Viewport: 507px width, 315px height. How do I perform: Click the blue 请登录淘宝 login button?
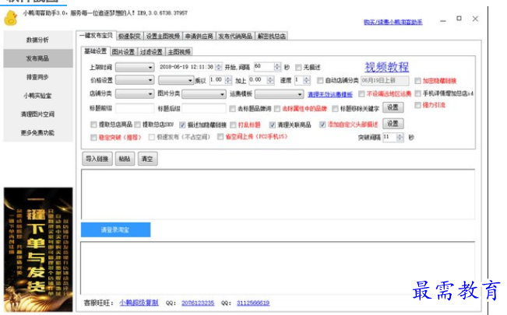pyautogui.click(x=116, y=231)
